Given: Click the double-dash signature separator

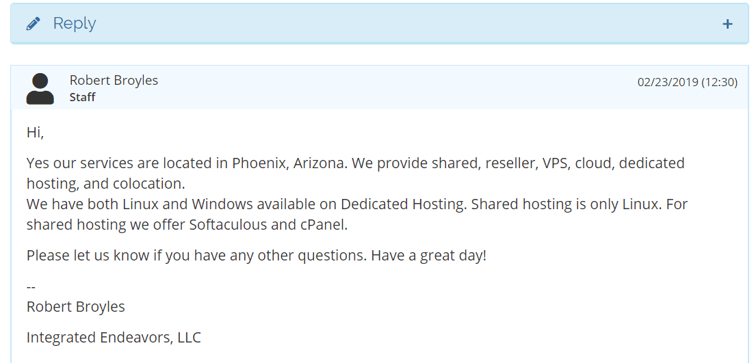Looking at the screenshot, I should coord(31,286).
